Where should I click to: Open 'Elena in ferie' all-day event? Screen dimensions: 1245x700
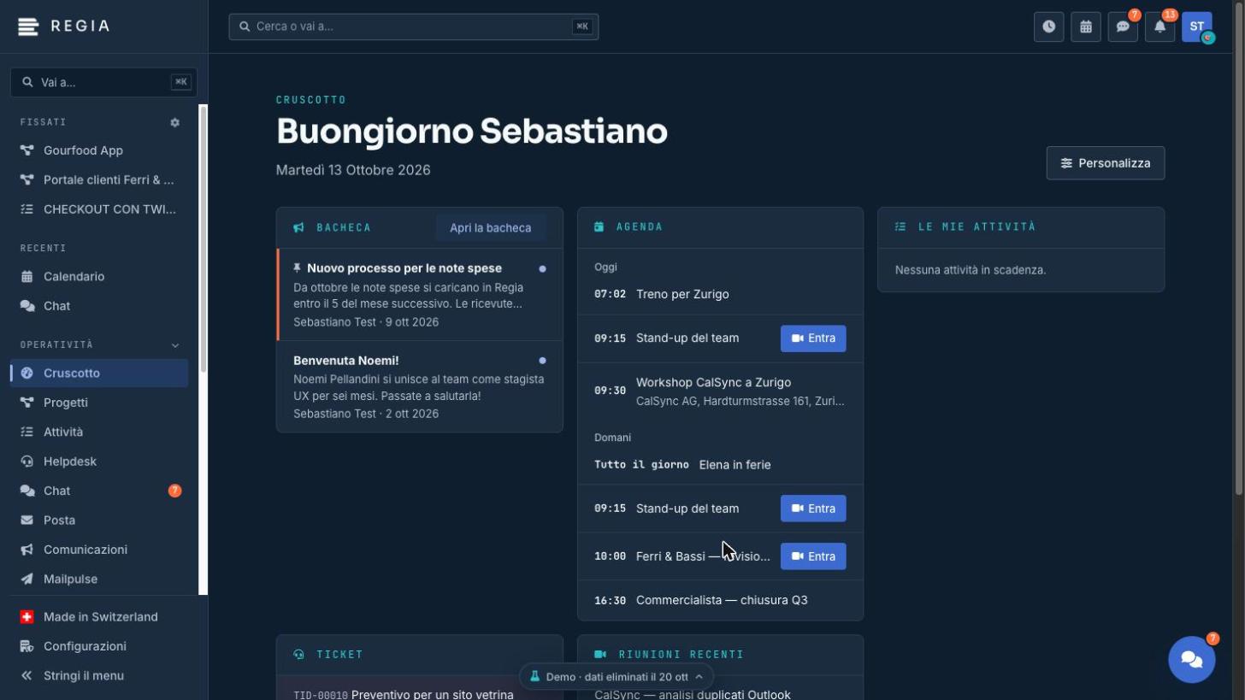tap(720, 465)
